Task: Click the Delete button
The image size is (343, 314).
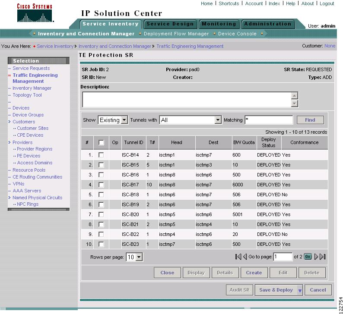Action: pyautogui.click(x=312, y=273)
